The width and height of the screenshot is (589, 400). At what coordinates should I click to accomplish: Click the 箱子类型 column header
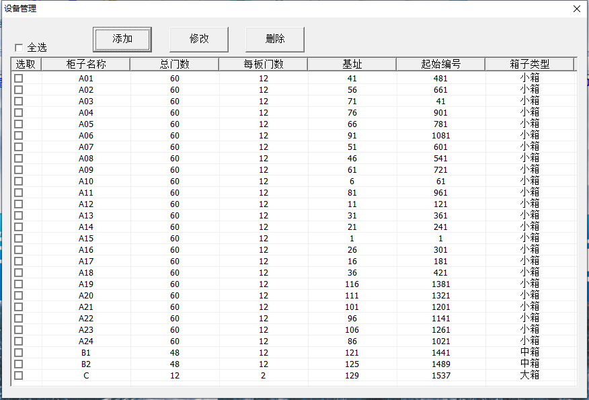(x=530, y=65)
